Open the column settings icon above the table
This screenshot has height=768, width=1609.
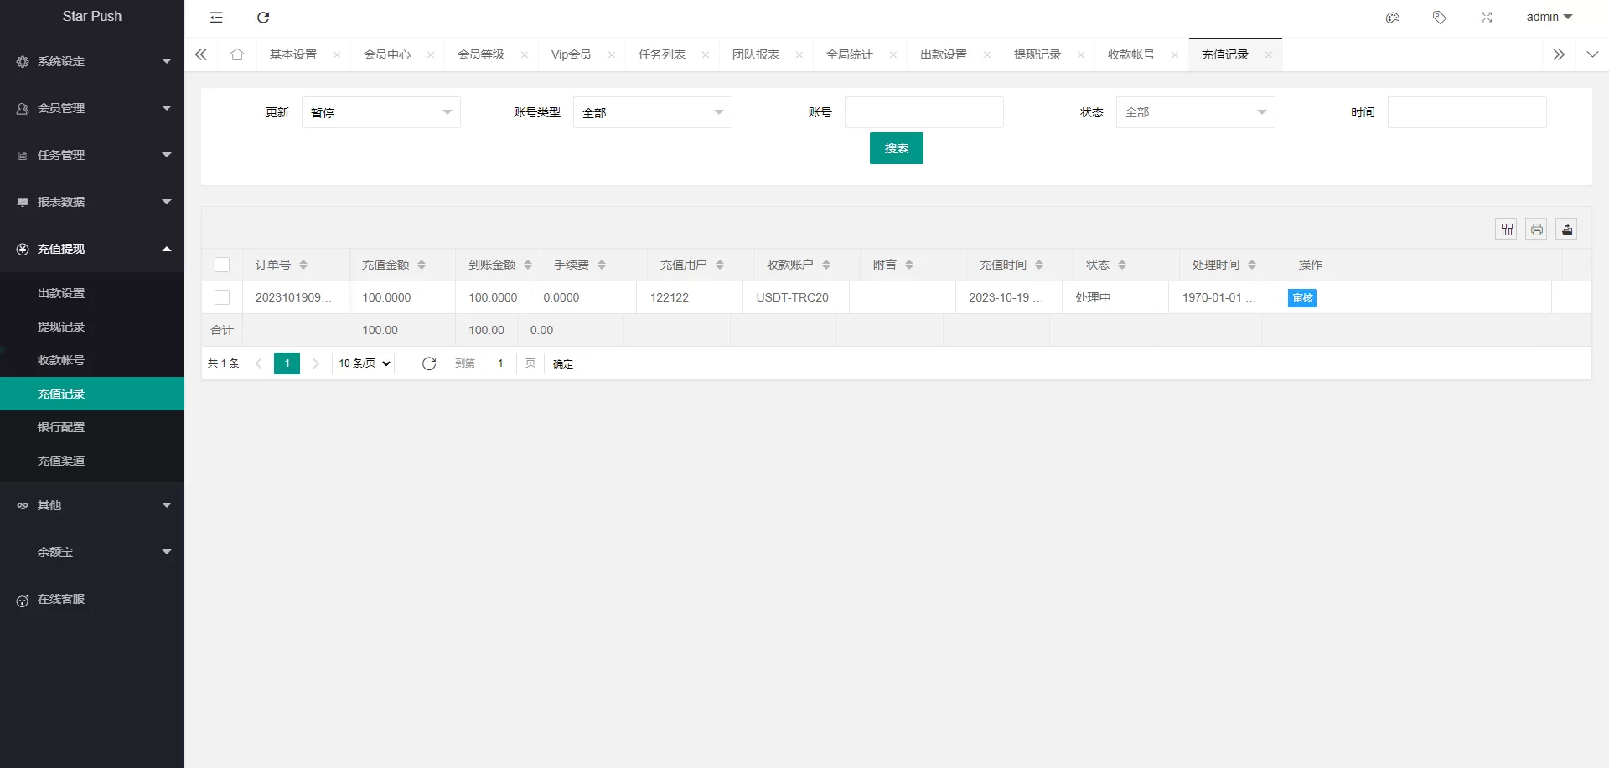(x=1506, y=228)
